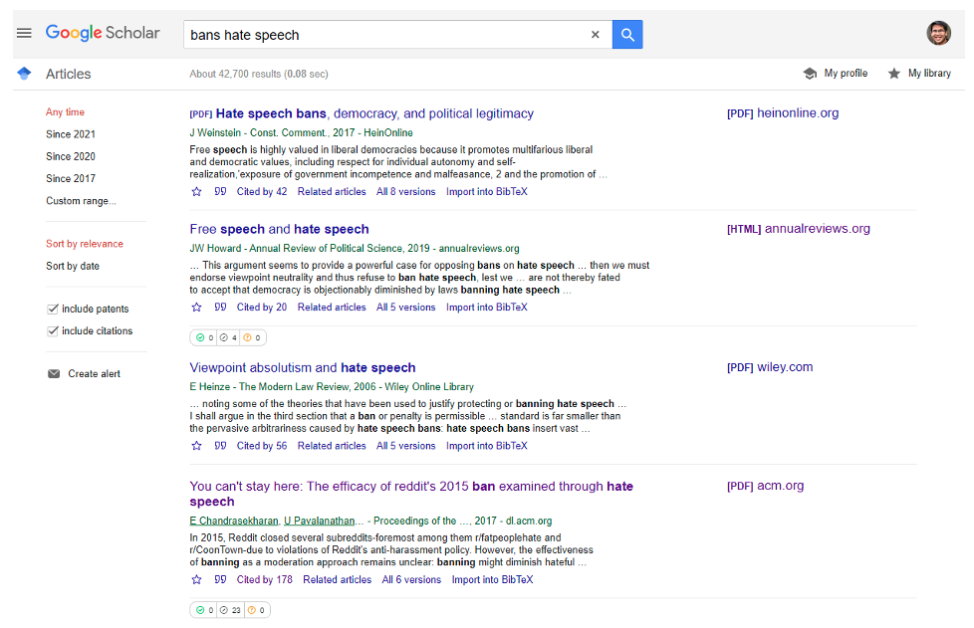Star the Weinstein article to save
Viewport: 974px width, 628px height.
pyautogui.click(x=197, y=192)
